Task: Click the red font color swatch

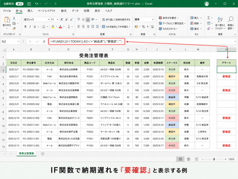Action: [60, 27]
